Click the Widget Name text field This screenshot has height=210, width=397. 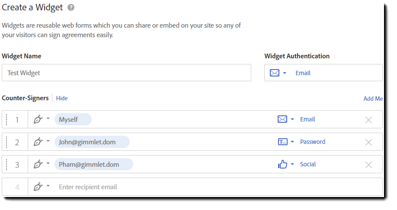click(x=126, y=73)
